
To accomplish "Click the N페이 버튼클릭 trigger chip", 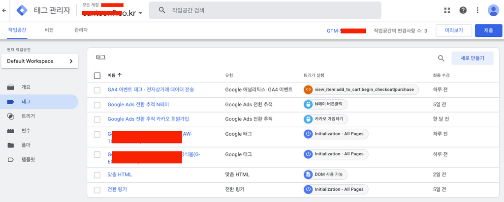I will [x=325, y=104].
